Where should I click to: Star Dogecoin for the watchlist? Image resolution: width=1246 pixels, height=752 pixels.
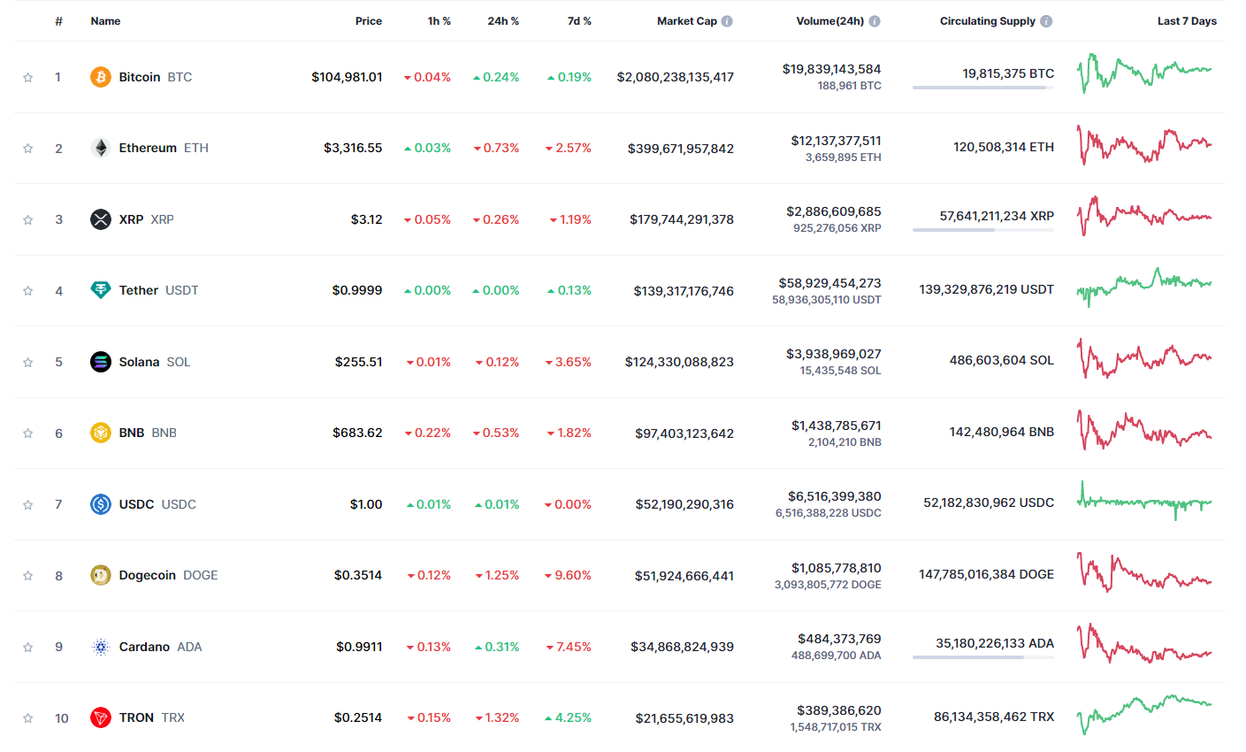pos(28,575)
